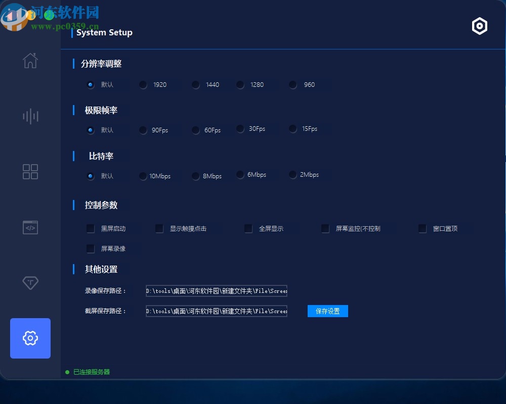Open the Home page from the sidebar
This screenshot has height=404, width=506.
pyautogui.click(x=30, y=61)
